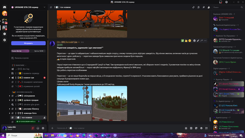Open the race track trees image thumbnail
The height and width of the screenshot is (138, 245).
(110, 103)
